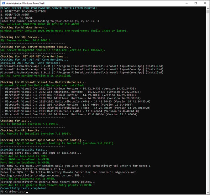Click 'Enter the number corresponding to your choice' line

click(x=50, y=21)
